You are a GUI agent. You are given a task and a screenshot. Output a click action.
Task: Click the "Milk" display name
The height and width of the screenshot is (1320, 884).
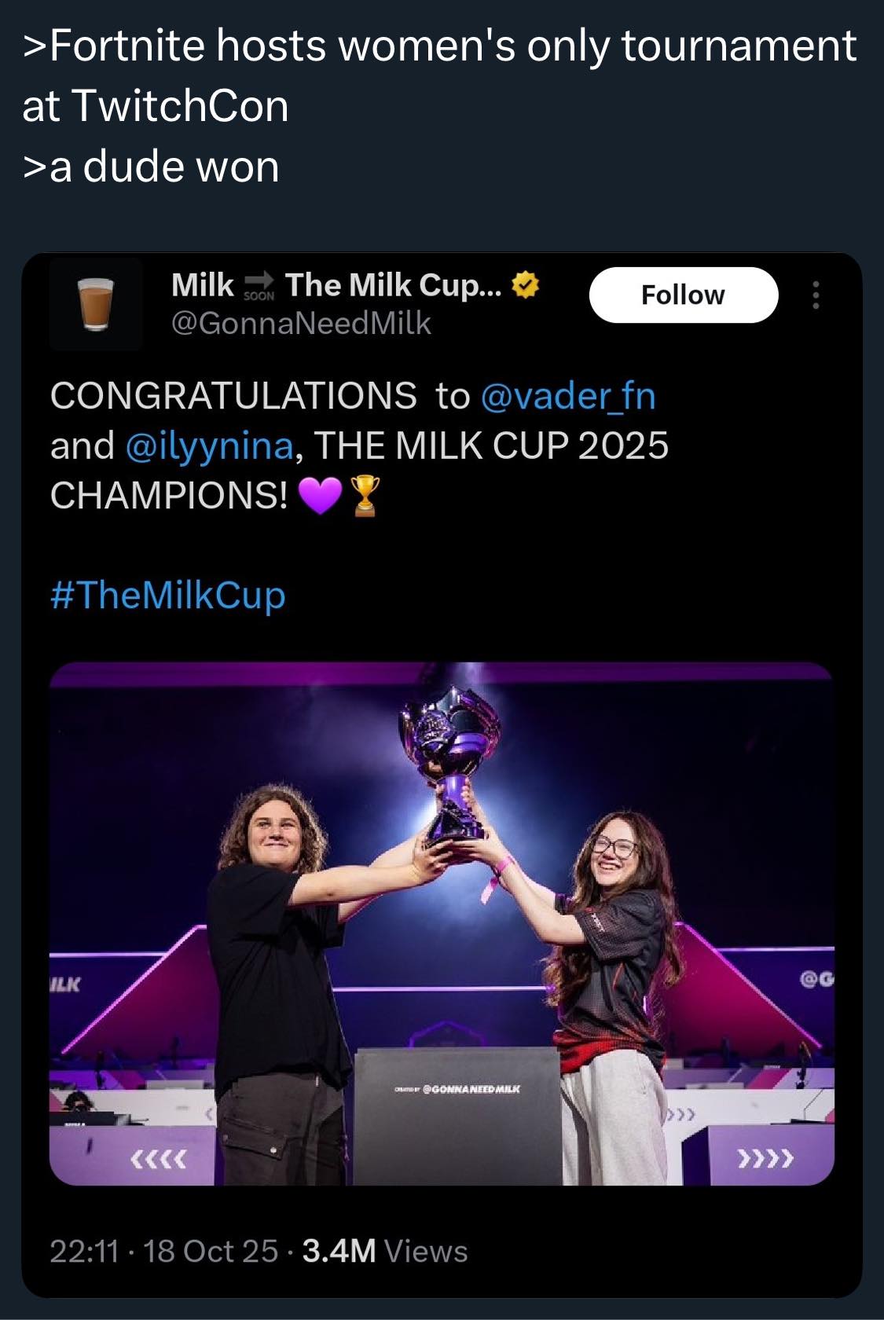203,285
